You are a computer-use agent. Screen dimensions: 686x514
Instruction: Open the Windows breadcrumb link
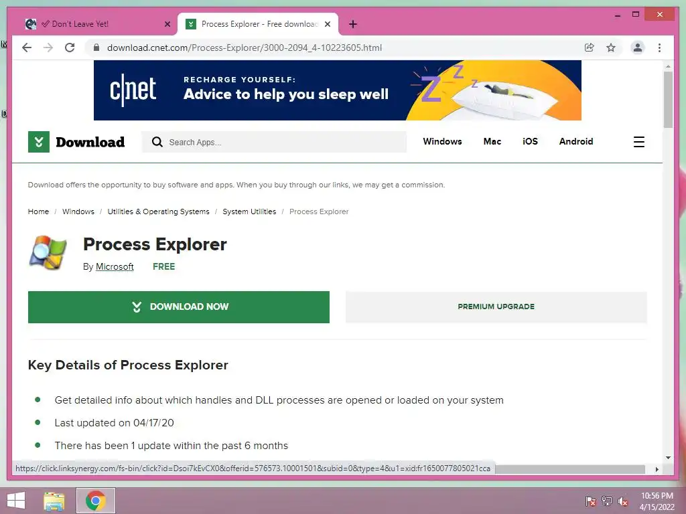pyautogui.click(x=78, y=211)
